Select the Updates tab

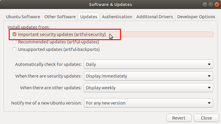(89, 17)
